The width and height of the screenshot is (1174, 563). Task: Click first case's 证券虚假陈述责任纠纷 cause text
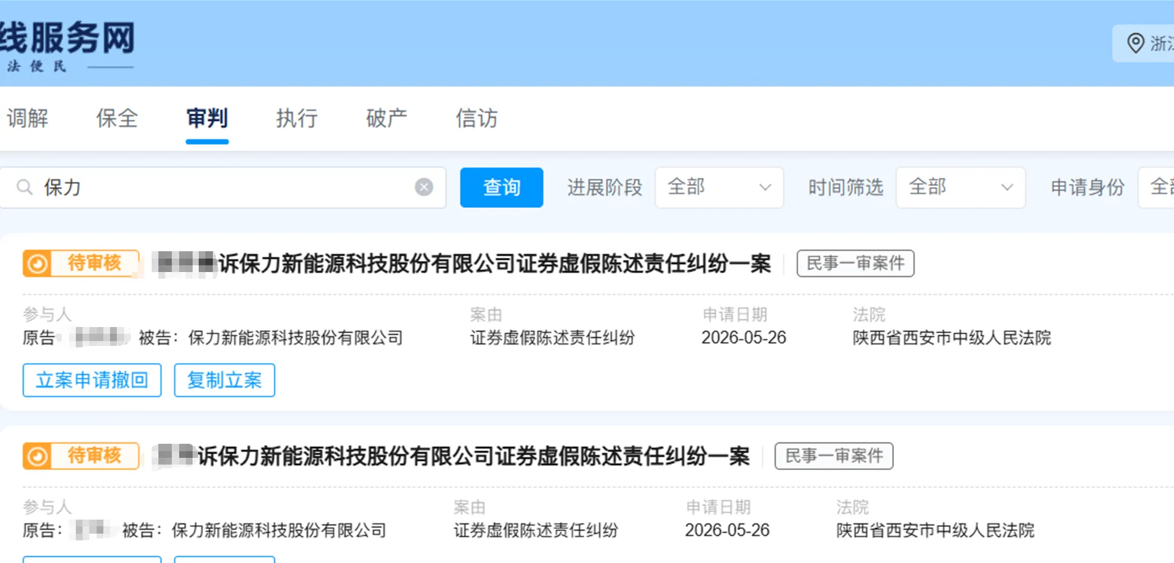click(552, 337)
